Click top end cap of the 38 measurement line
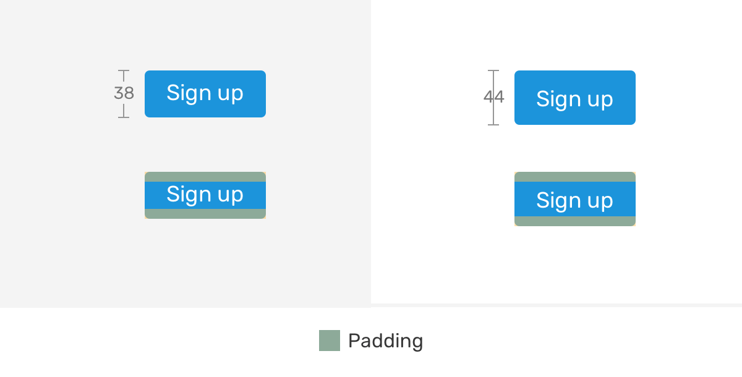This screenshot has height=377, width=742. [124, 71]
